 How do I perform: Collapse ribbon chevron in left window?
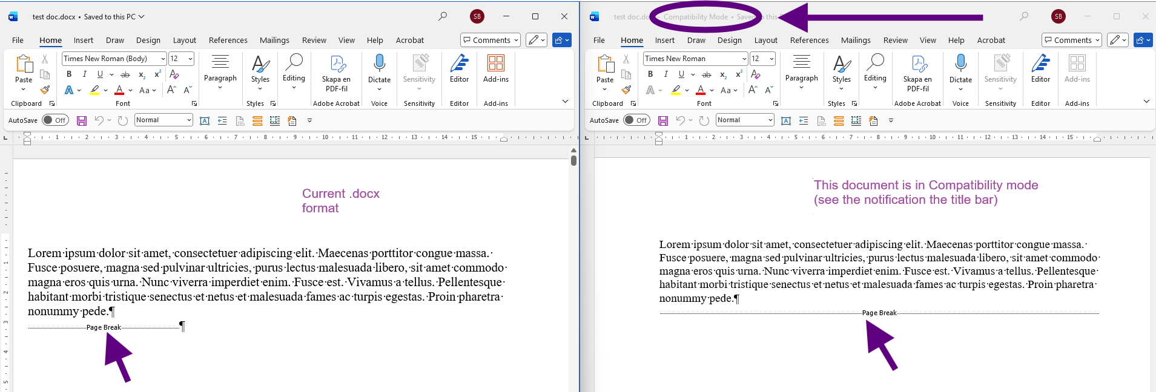[565, 102]
